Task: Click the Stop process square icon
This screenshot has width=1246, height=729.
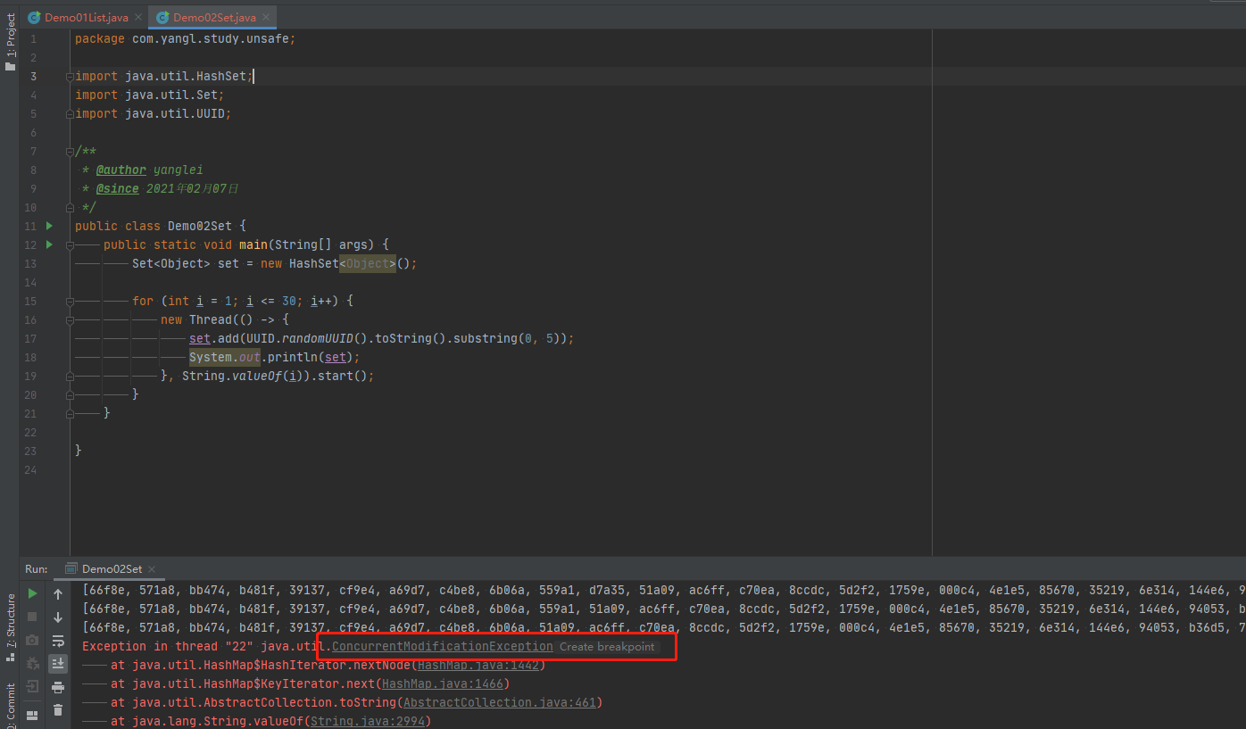Action: 32,617
